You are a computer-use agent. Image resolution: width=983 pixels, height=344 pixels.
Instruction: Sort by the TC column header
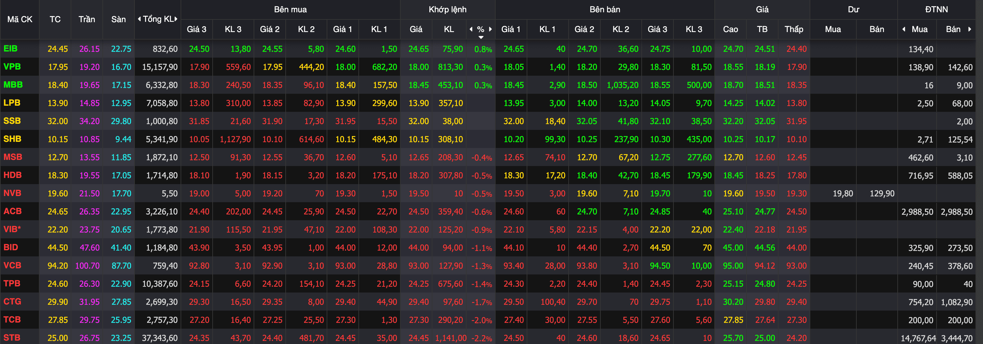coord(55,19)
